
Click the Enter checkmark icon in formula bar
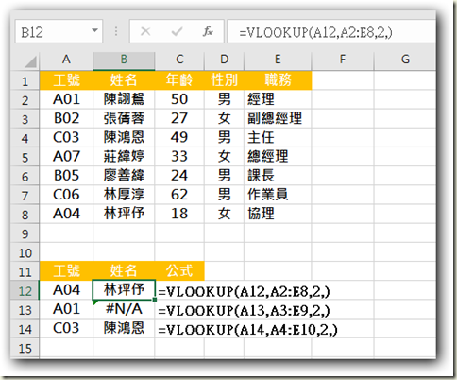(x=177, y=31)
